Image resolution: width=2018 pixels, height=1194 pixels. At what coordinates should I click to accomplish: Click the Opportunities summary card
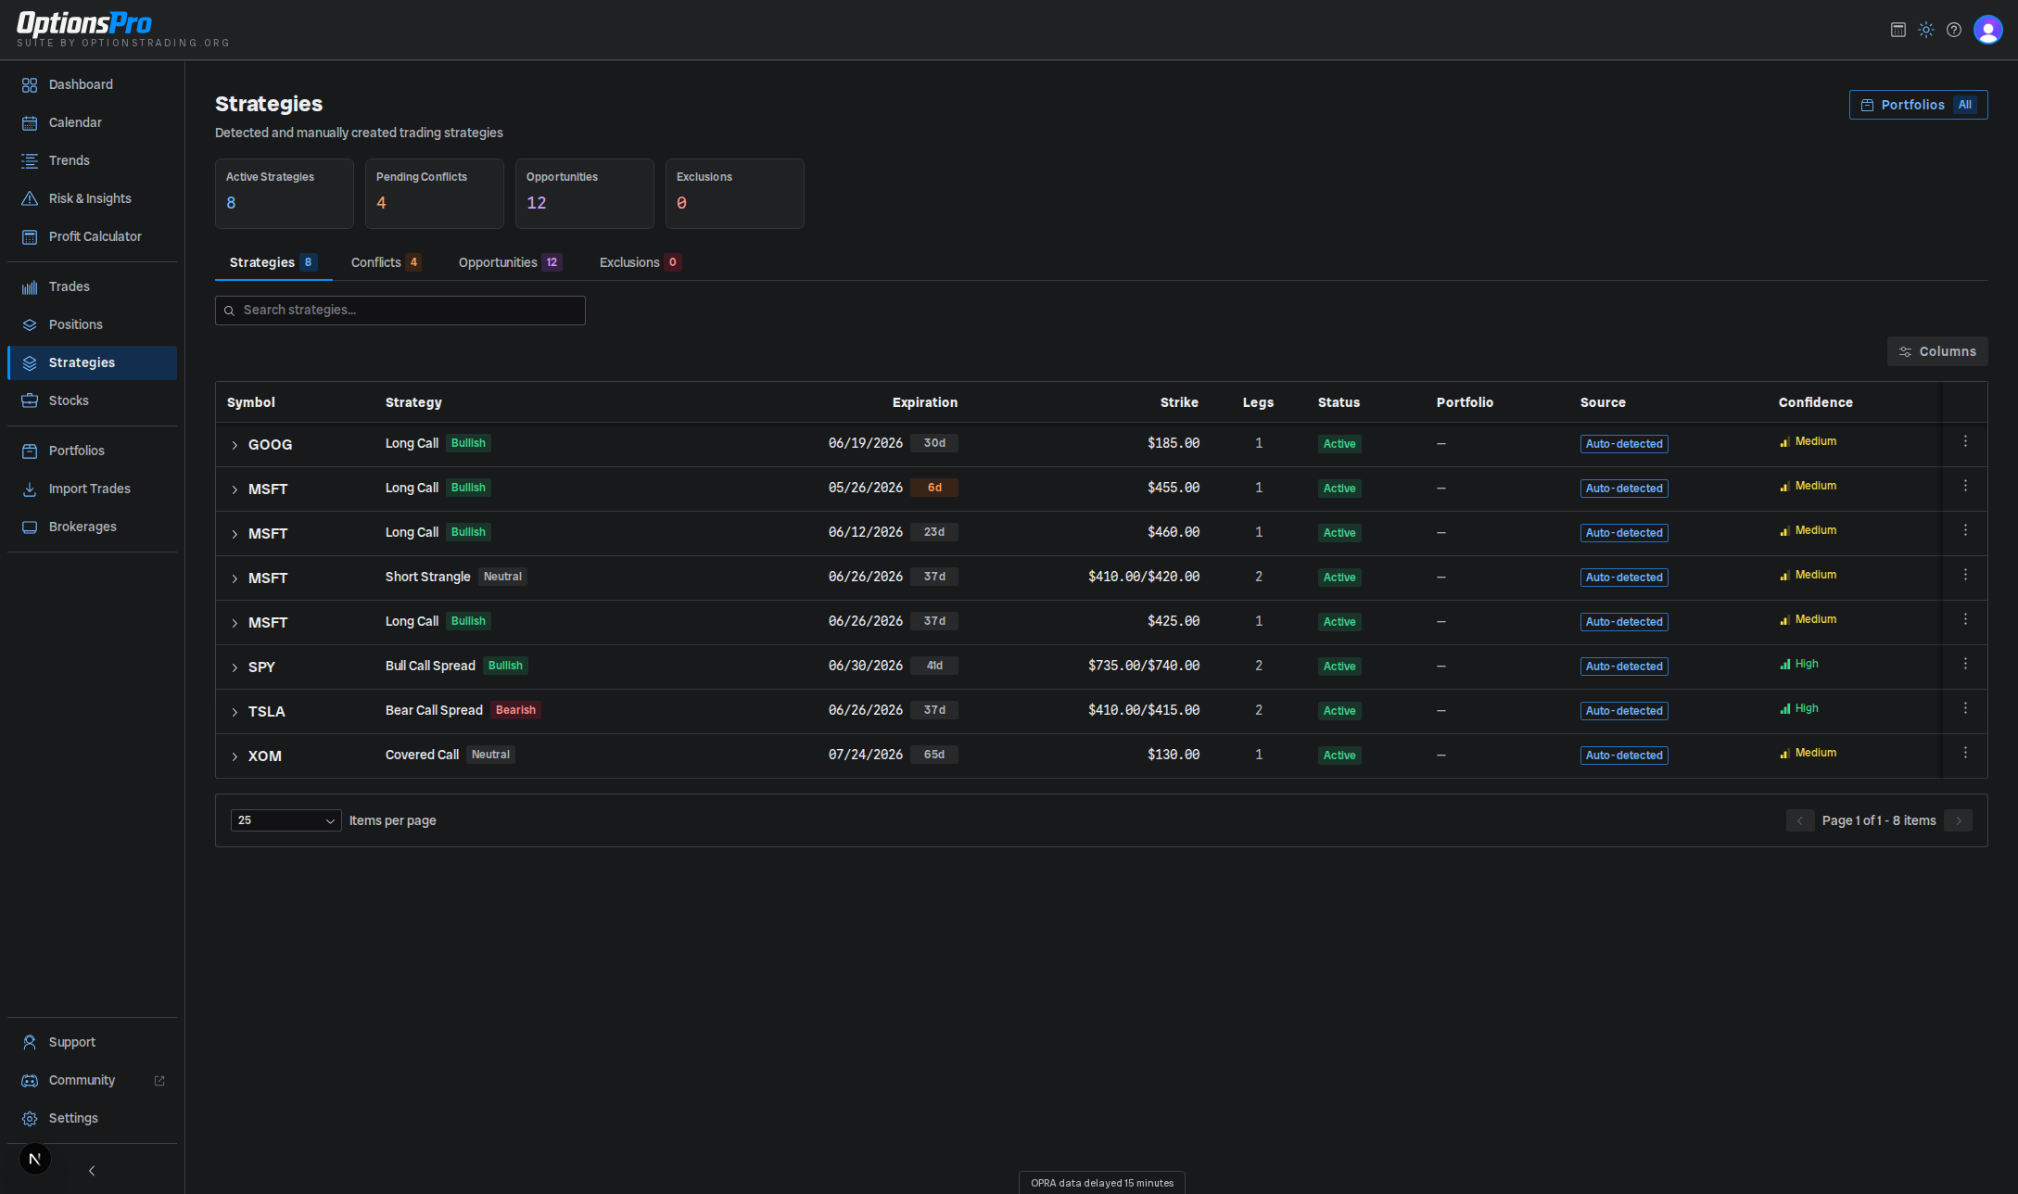tap(585, 194)
